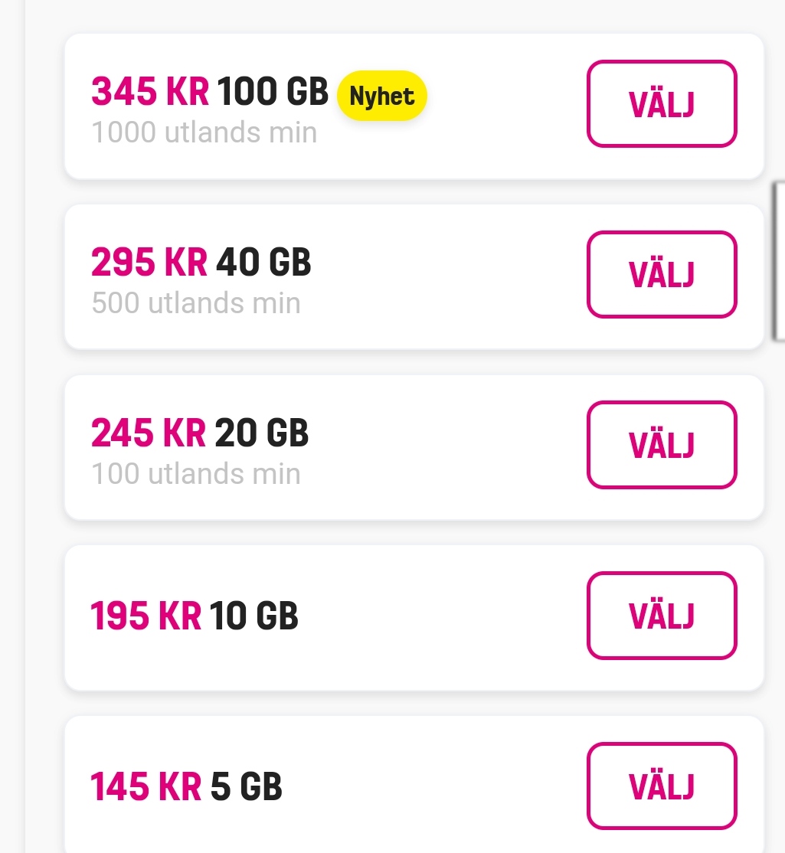
Task: Click the 1000 utlands min text
Action: (204, 133)
